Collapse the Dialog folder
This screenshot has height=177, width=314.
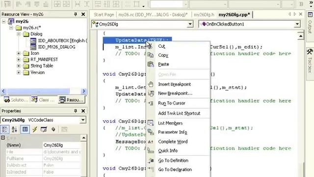[19, 34]
